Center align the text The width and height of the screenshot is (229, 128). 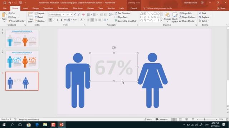click(x=92, y=20)
